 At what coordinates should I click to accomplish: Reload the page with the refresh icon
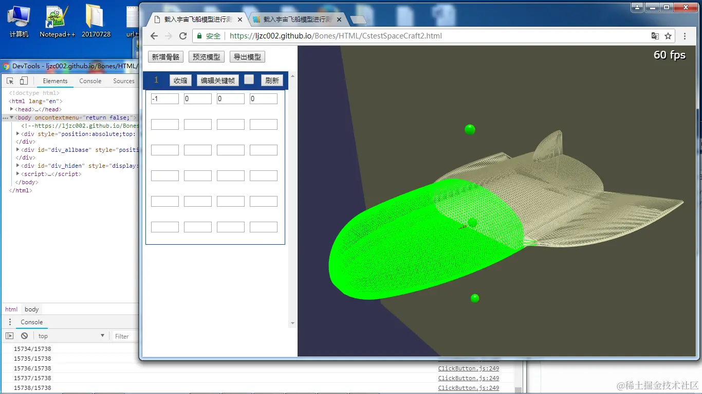182,36
